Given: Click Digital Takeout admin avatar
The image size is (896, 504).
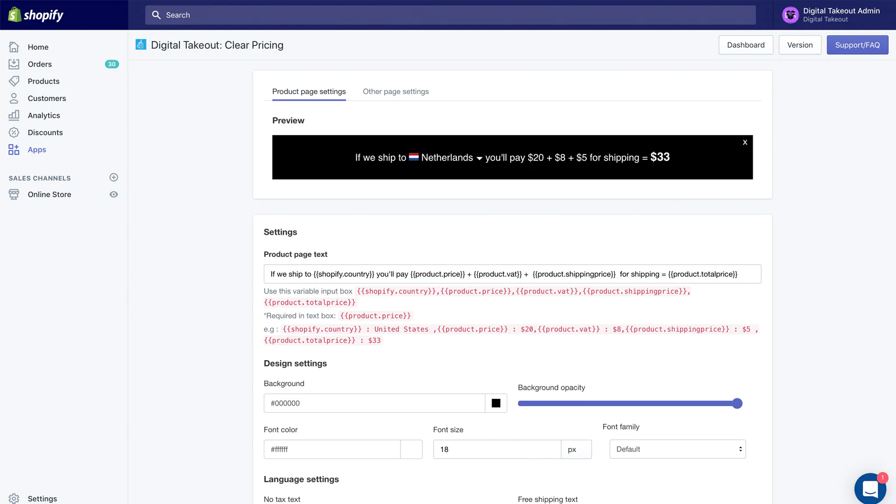Looking at the screenshot, I should coord(790,15).
